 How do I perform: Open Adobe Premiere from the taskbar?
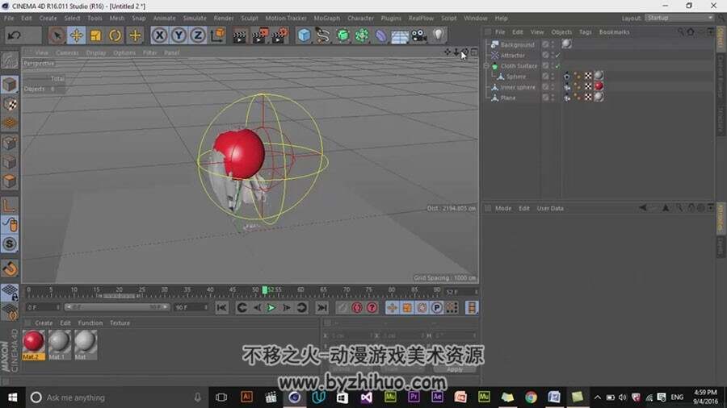point(413,398)
